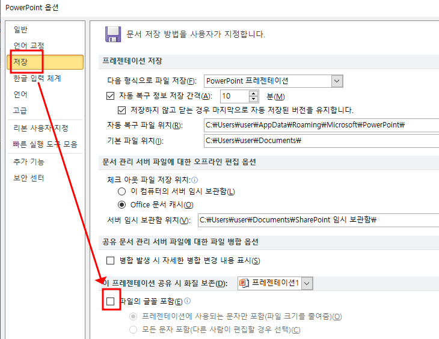
Task: Click 공유 문서 관리 서버 파일 병합 옵션 header
Action: click(x=180, y=242)
